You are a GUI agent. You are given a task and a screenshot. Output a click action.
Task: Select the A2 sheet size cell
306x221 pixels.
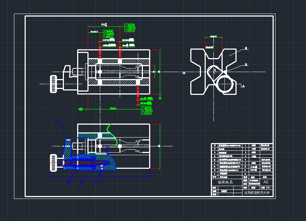(266, 182)
